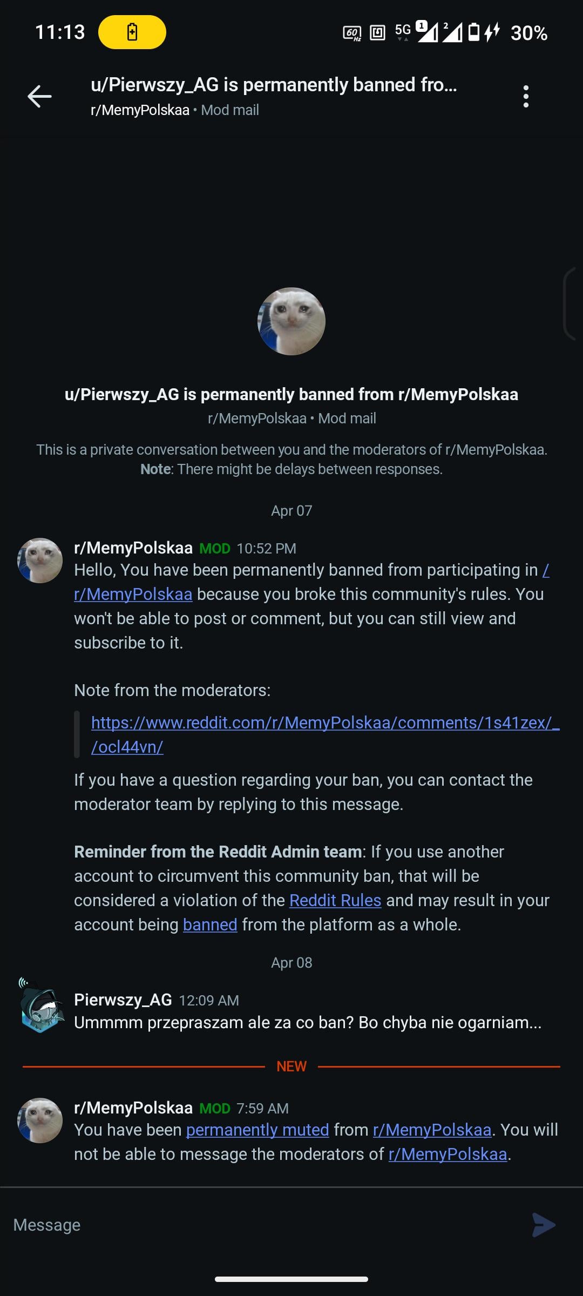Tap the 5G signal status icon
The image size is (583, 1296).
[x=403, y=31]
